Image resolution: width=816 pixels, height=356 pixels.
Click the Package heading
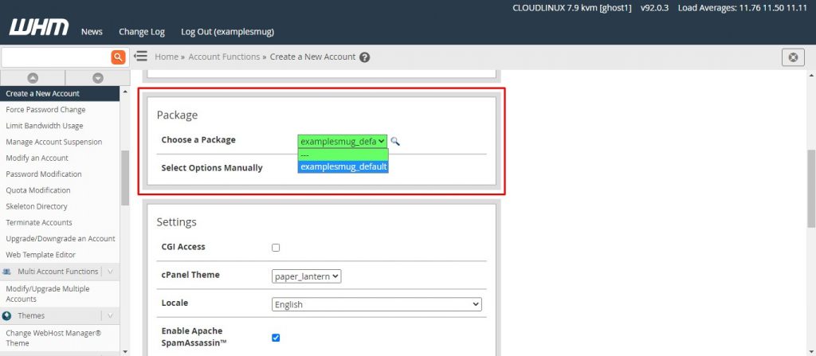pos(177,115)
